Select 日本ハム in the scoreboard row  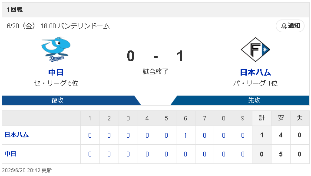[17, 135]
